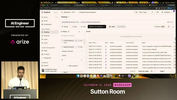
Task: Open the dispute-not-resolved view dropdown
Action: [97, 27]
